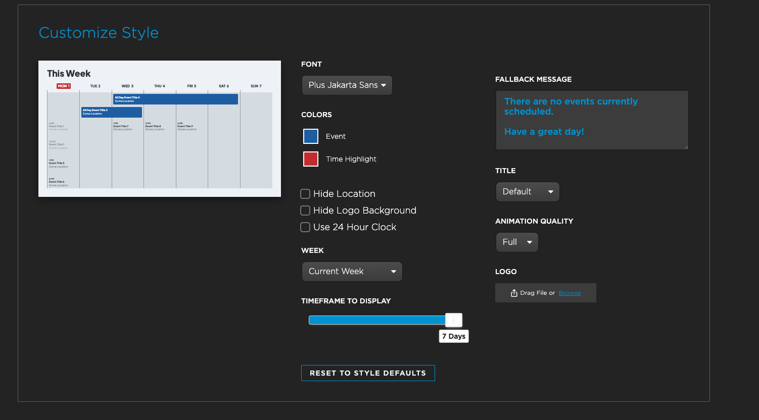Click the Browse link for logo upload

[x=570, y=293]
